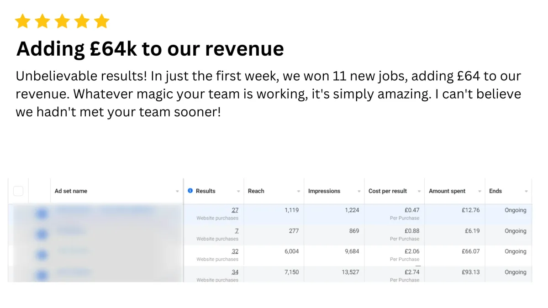Click the 27 website purchases result link

pos(235,210)
